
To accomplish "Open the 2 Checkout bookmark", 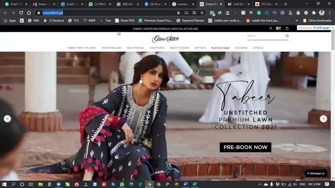I will (54, 21).
